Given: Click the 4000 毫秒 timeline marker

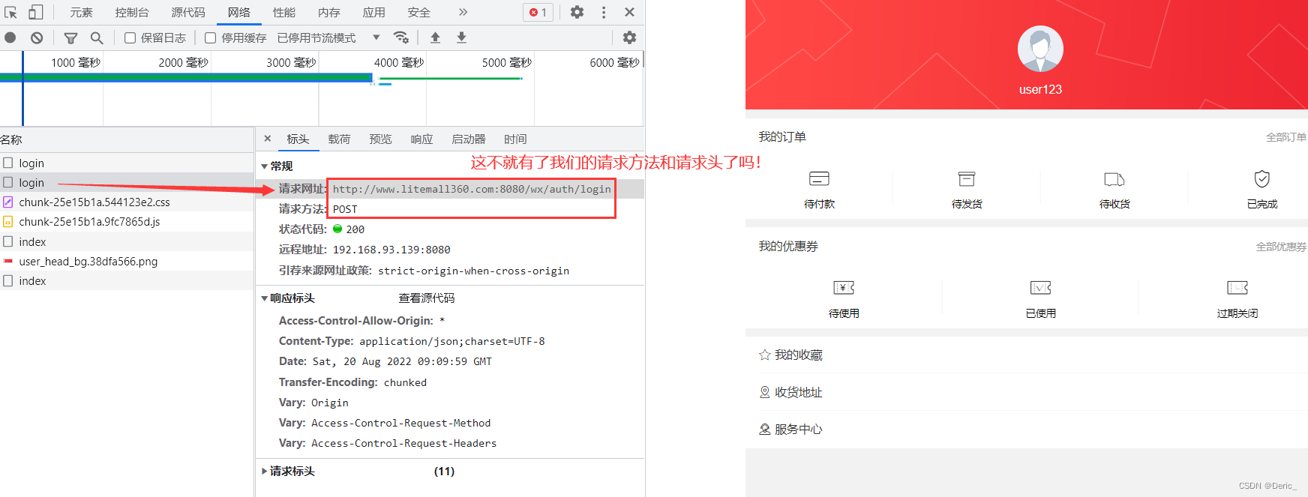Looking at the screenshot, I should pyautogui.click(x=399, y=62).
